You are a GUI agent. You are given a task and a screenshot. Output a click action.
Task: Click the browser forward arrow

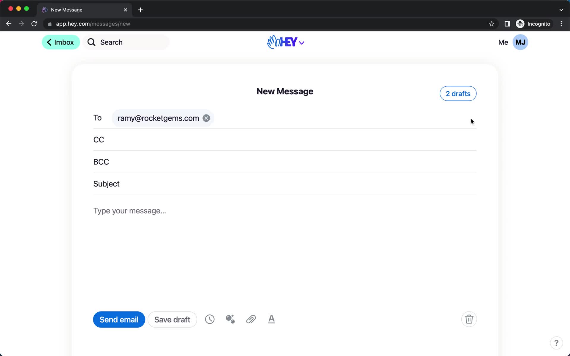(21, 24)
